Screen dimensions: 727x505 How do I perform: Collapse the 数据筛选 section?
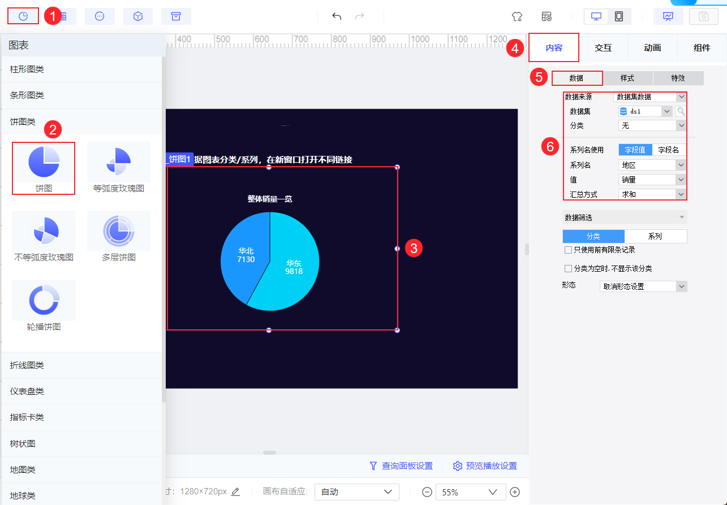click(625, 217)
